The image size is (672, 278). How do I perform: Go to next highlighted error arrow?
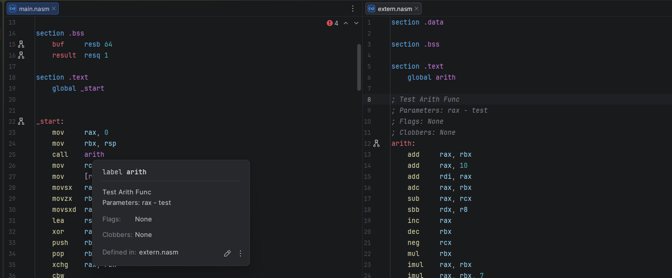(x=356, y=23)
